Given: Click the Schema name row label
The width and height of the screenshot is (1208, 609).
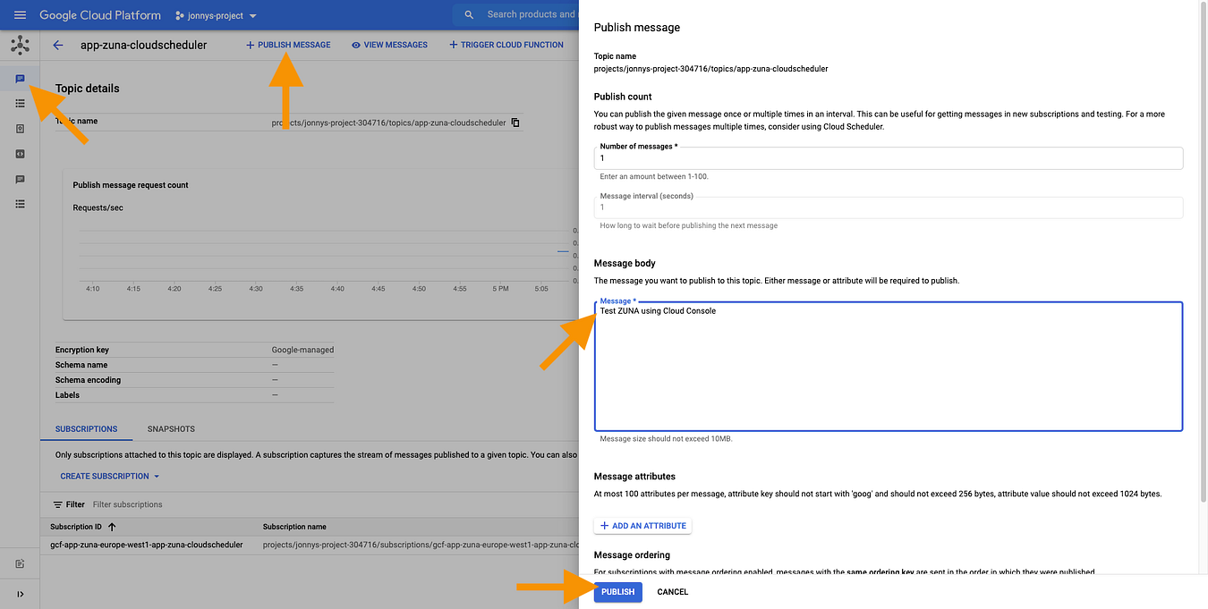Looking at the screenshot, I should coord(81,365).
